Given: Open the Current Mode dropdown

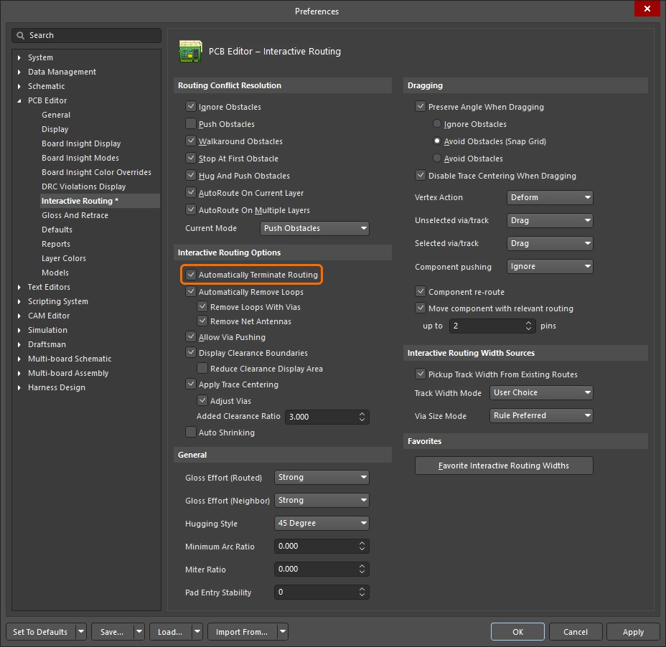Looking at the screenshot, I should (x=314, y=227).
